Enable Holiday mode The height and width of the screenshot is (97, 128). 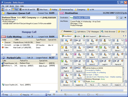click(x=53, y=9)
